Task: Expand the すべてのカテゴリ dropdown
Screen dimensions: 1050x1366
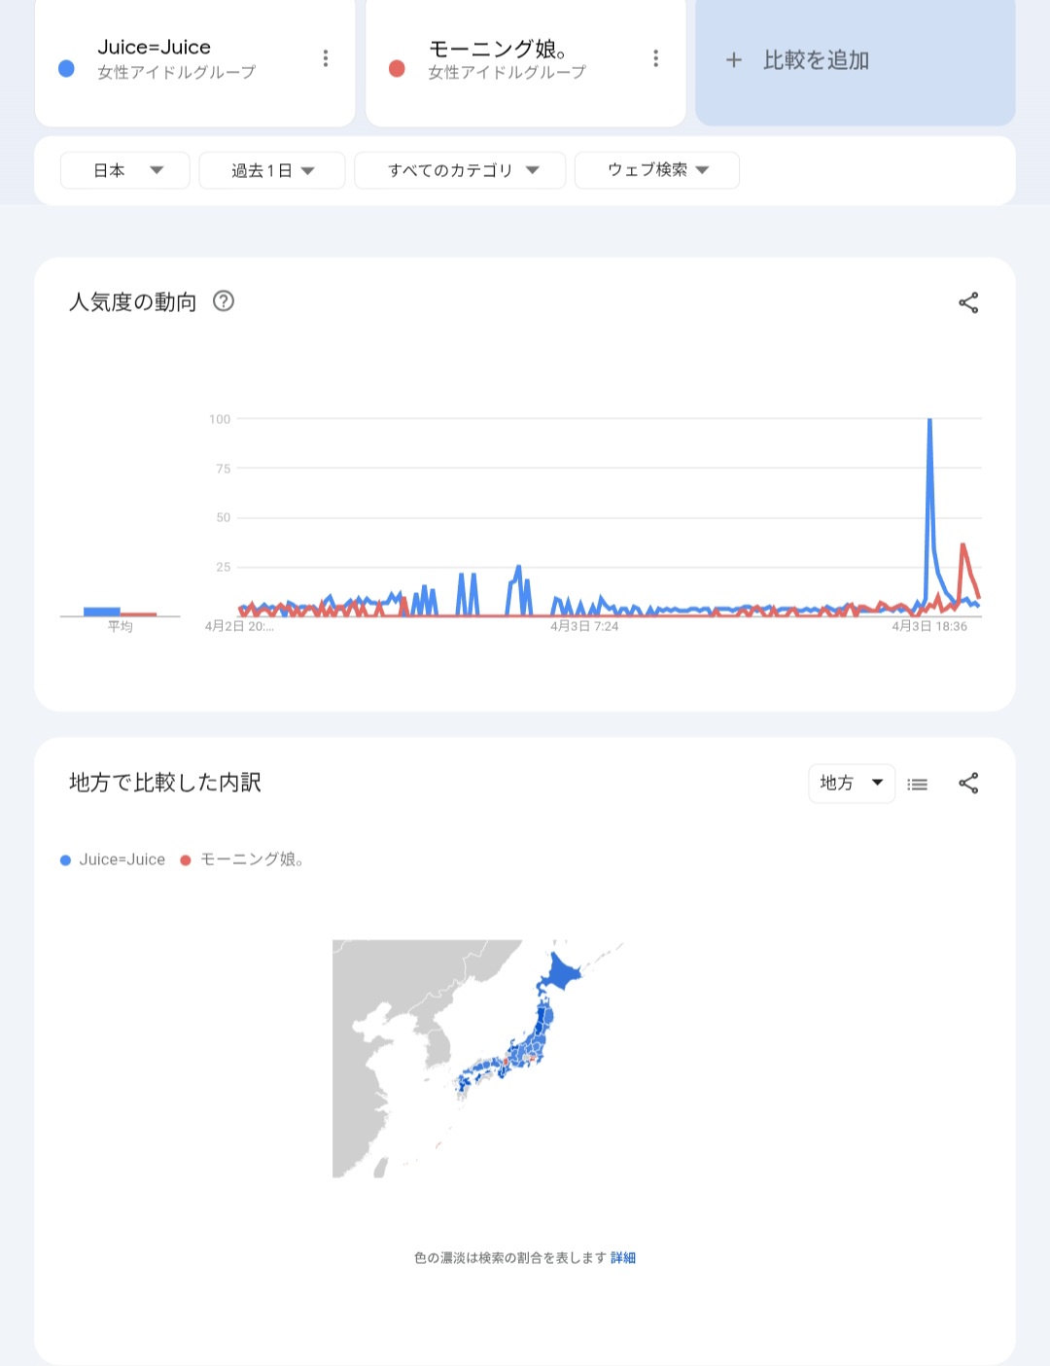Action: click(461, 171)
